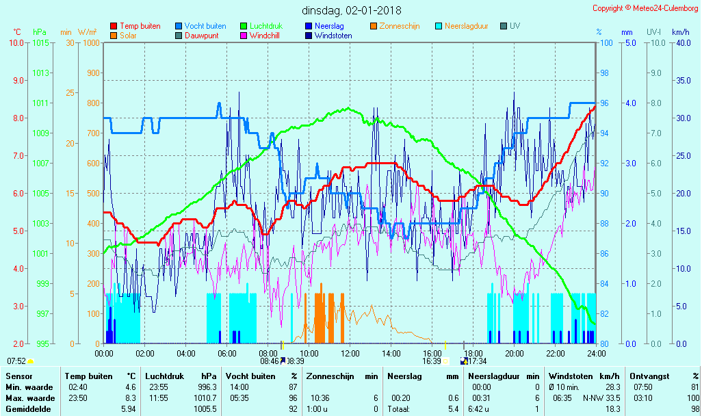Click the UV legend label
This screenshot has height=416, width=702.
point(515,26)
